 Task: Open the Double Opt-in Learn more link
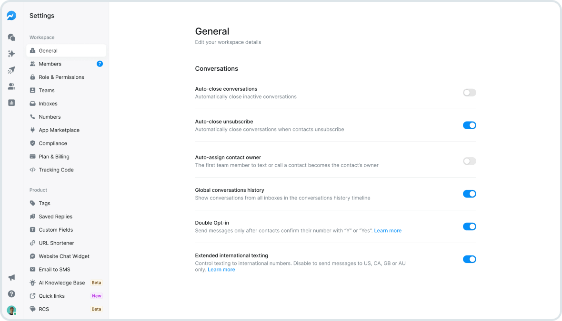point(388,230)
